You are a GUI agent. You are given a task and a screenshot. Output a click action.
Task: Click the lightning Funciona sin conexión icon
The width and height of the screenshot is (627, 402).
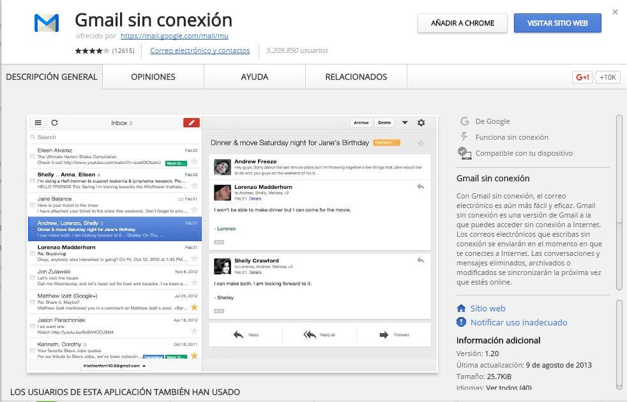coord(464,137)
